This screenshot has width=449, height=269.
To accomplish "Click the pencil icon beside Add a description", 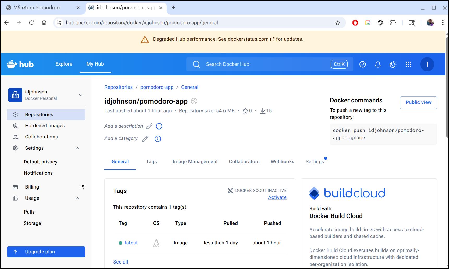I will point(149,126).
